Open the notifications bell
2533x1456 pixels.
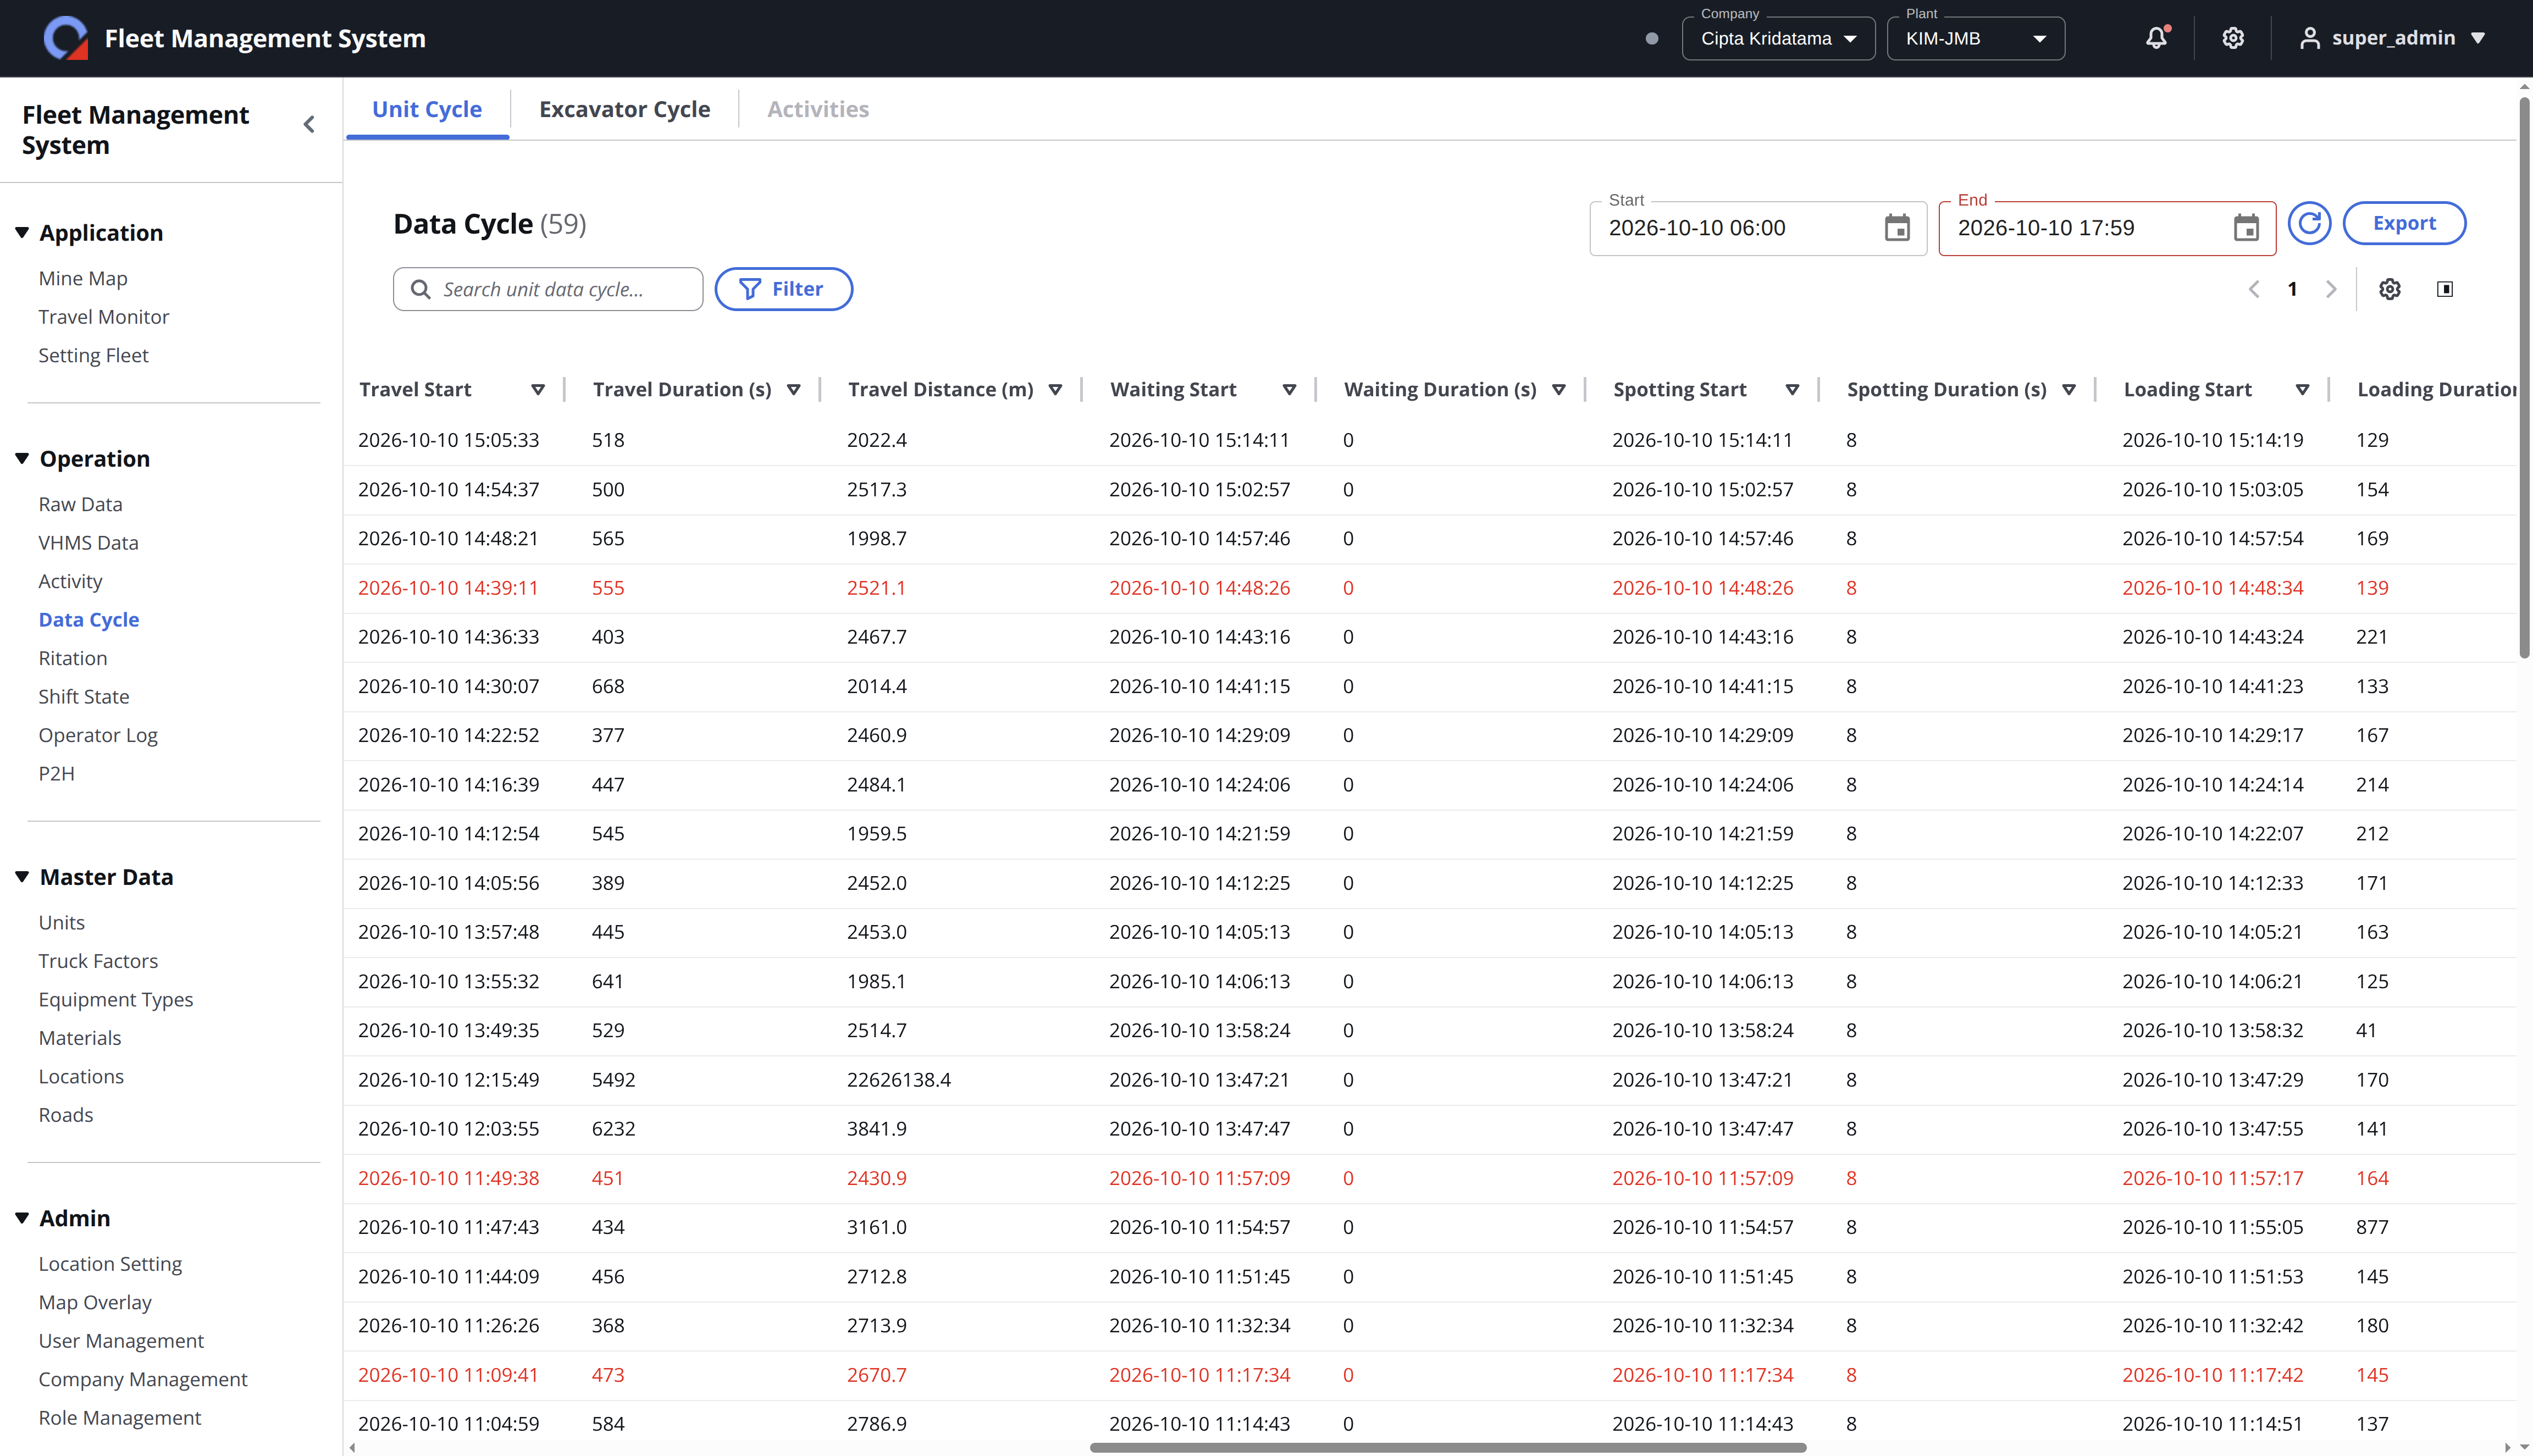[x=2156, y=38]
